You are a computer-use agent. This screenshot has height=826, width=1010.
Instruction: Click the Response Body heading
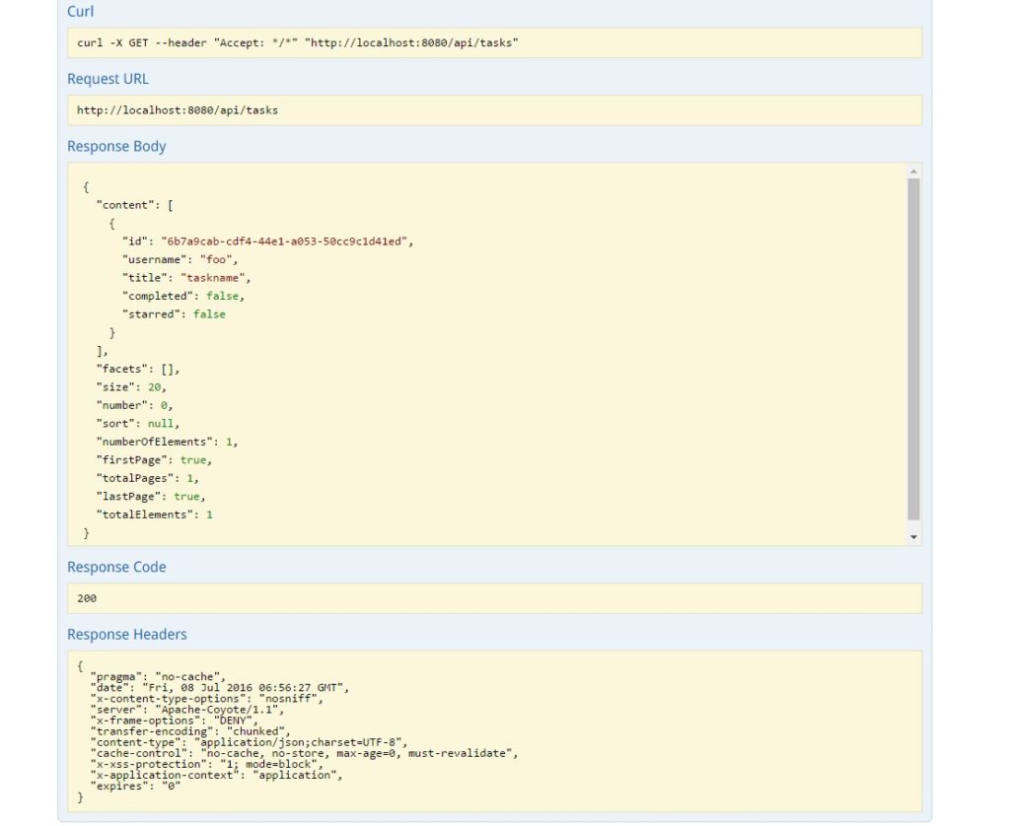(116, 146)
